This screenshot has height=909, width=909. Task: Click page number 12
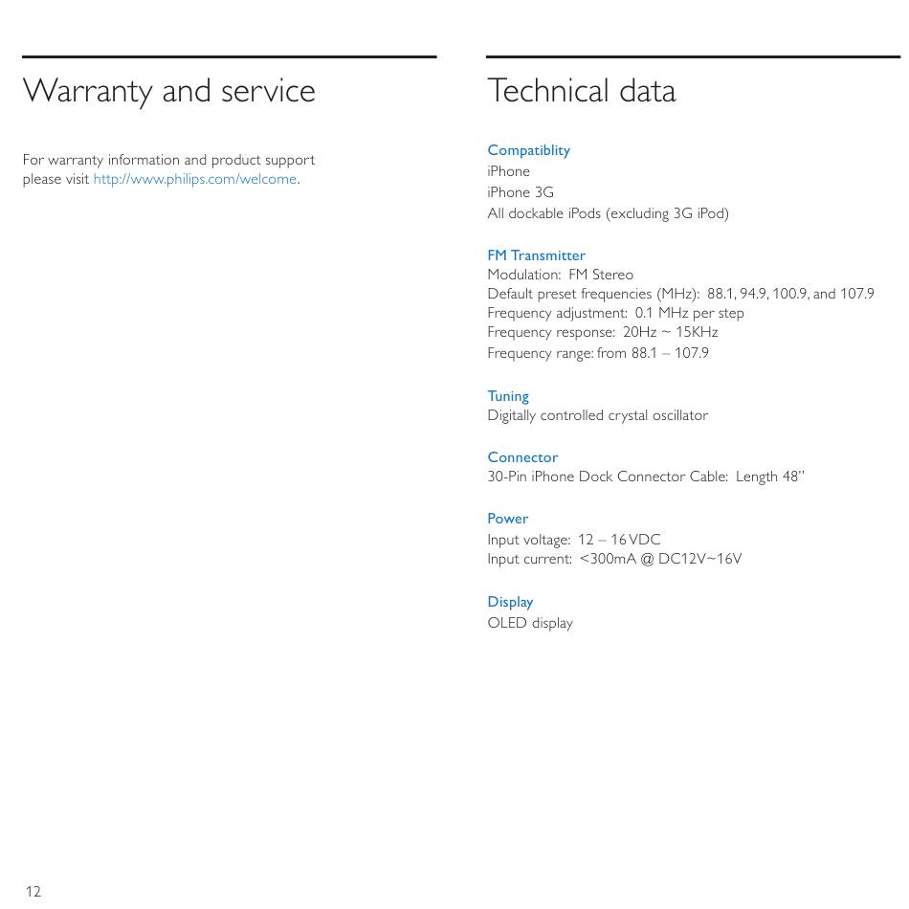[33, 892]
